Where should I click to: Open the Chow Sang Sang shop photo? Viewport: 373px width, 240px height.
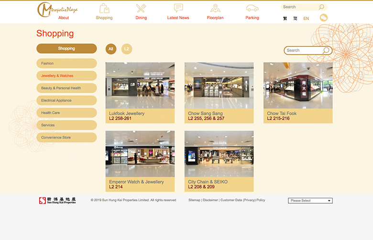coord(219,86)
